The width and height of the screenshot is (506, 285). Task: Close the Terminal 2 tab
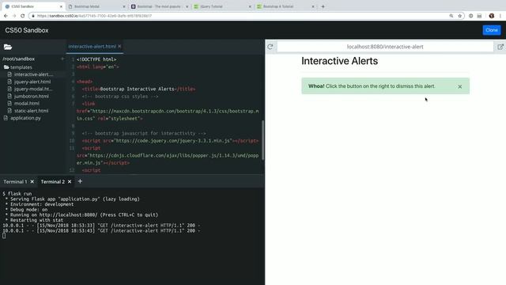[70, 181]
